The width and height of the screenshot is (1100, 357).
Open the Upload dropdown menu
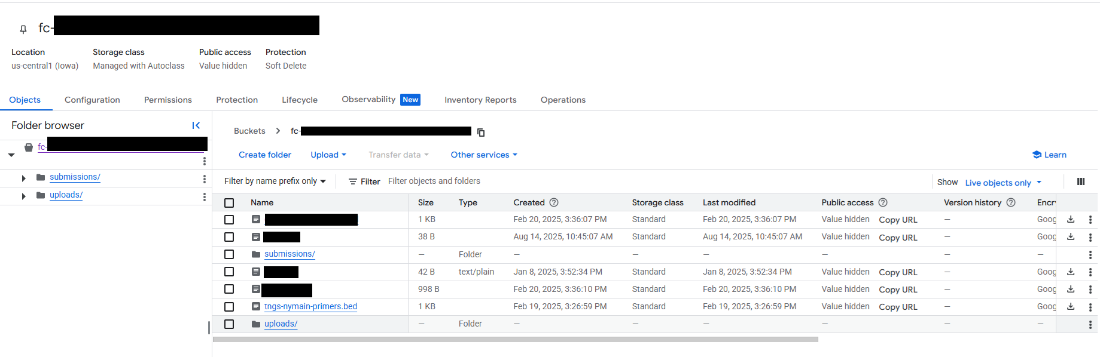tap(328, 155)
